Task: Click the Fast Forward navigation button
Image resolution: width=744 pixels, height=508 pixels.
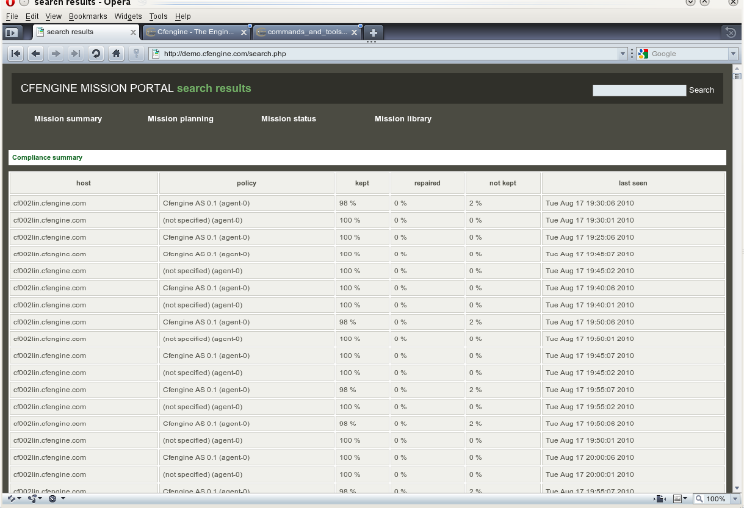Action: pos(76,54)
